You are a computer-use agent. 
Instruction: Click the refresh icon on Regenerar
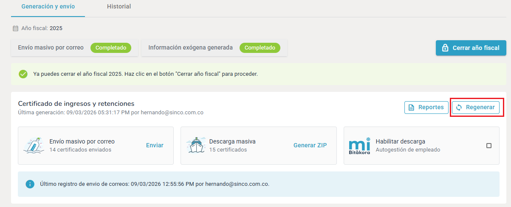click(459, 108)
